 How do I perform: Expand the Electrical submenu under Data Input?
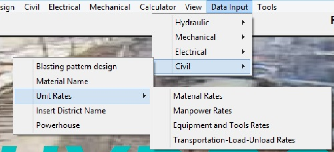pos(202,52)
